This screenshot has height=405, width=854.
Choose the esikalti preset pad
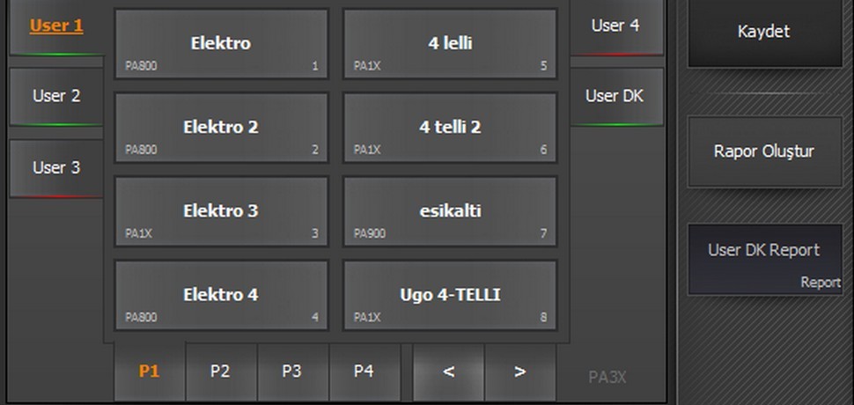(450, 211)
